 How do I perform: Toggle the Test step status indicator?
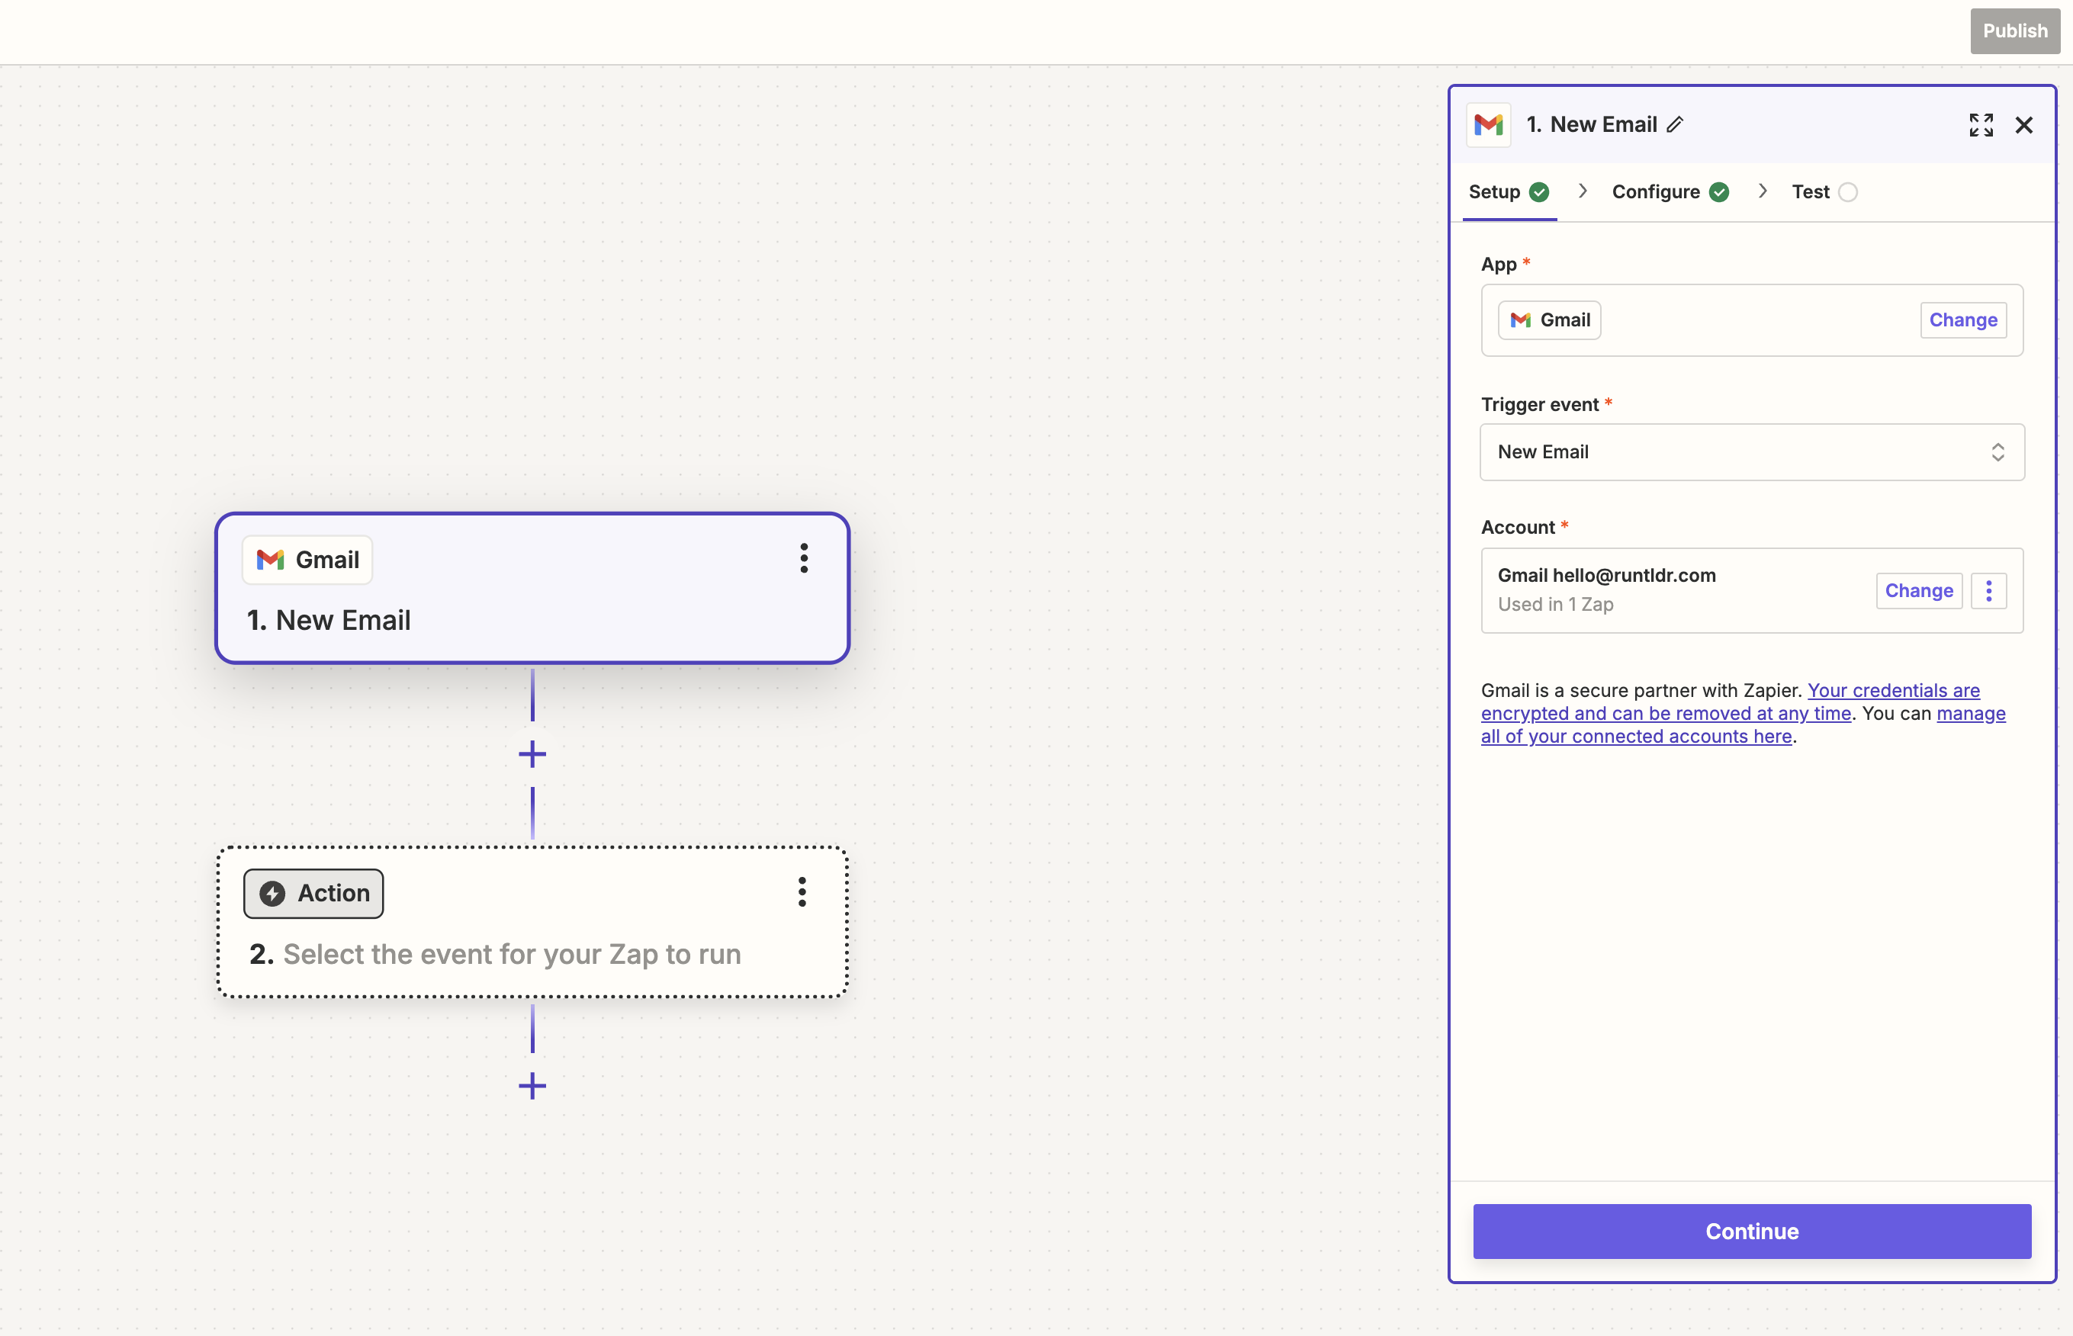[x=1848, y=192]
